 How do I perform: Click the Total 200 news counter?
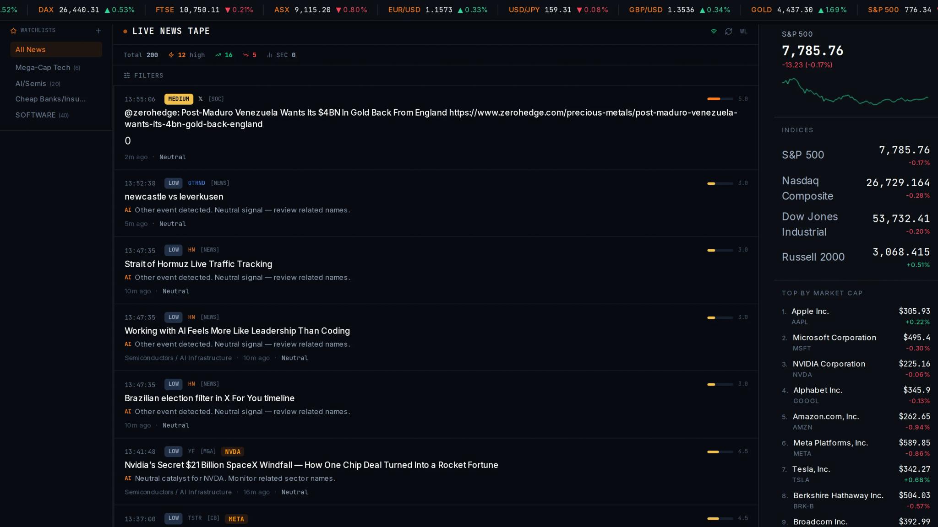pyautogui.click(x=141, y=55)
